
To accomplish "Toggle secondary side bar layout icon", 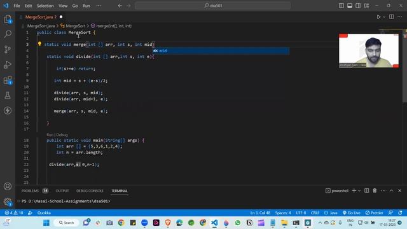I will (358, 6).
